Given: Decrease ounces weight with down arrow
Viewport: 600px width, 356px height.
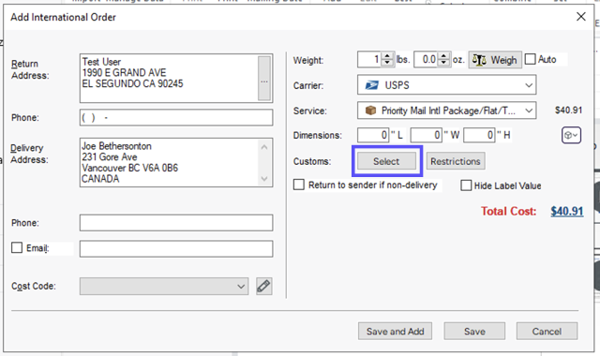Looking at the screenshot, I should [443, 63].
